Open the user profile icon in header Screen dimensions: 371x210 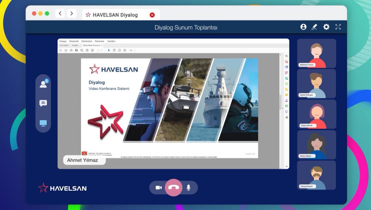tap(303, 27)
